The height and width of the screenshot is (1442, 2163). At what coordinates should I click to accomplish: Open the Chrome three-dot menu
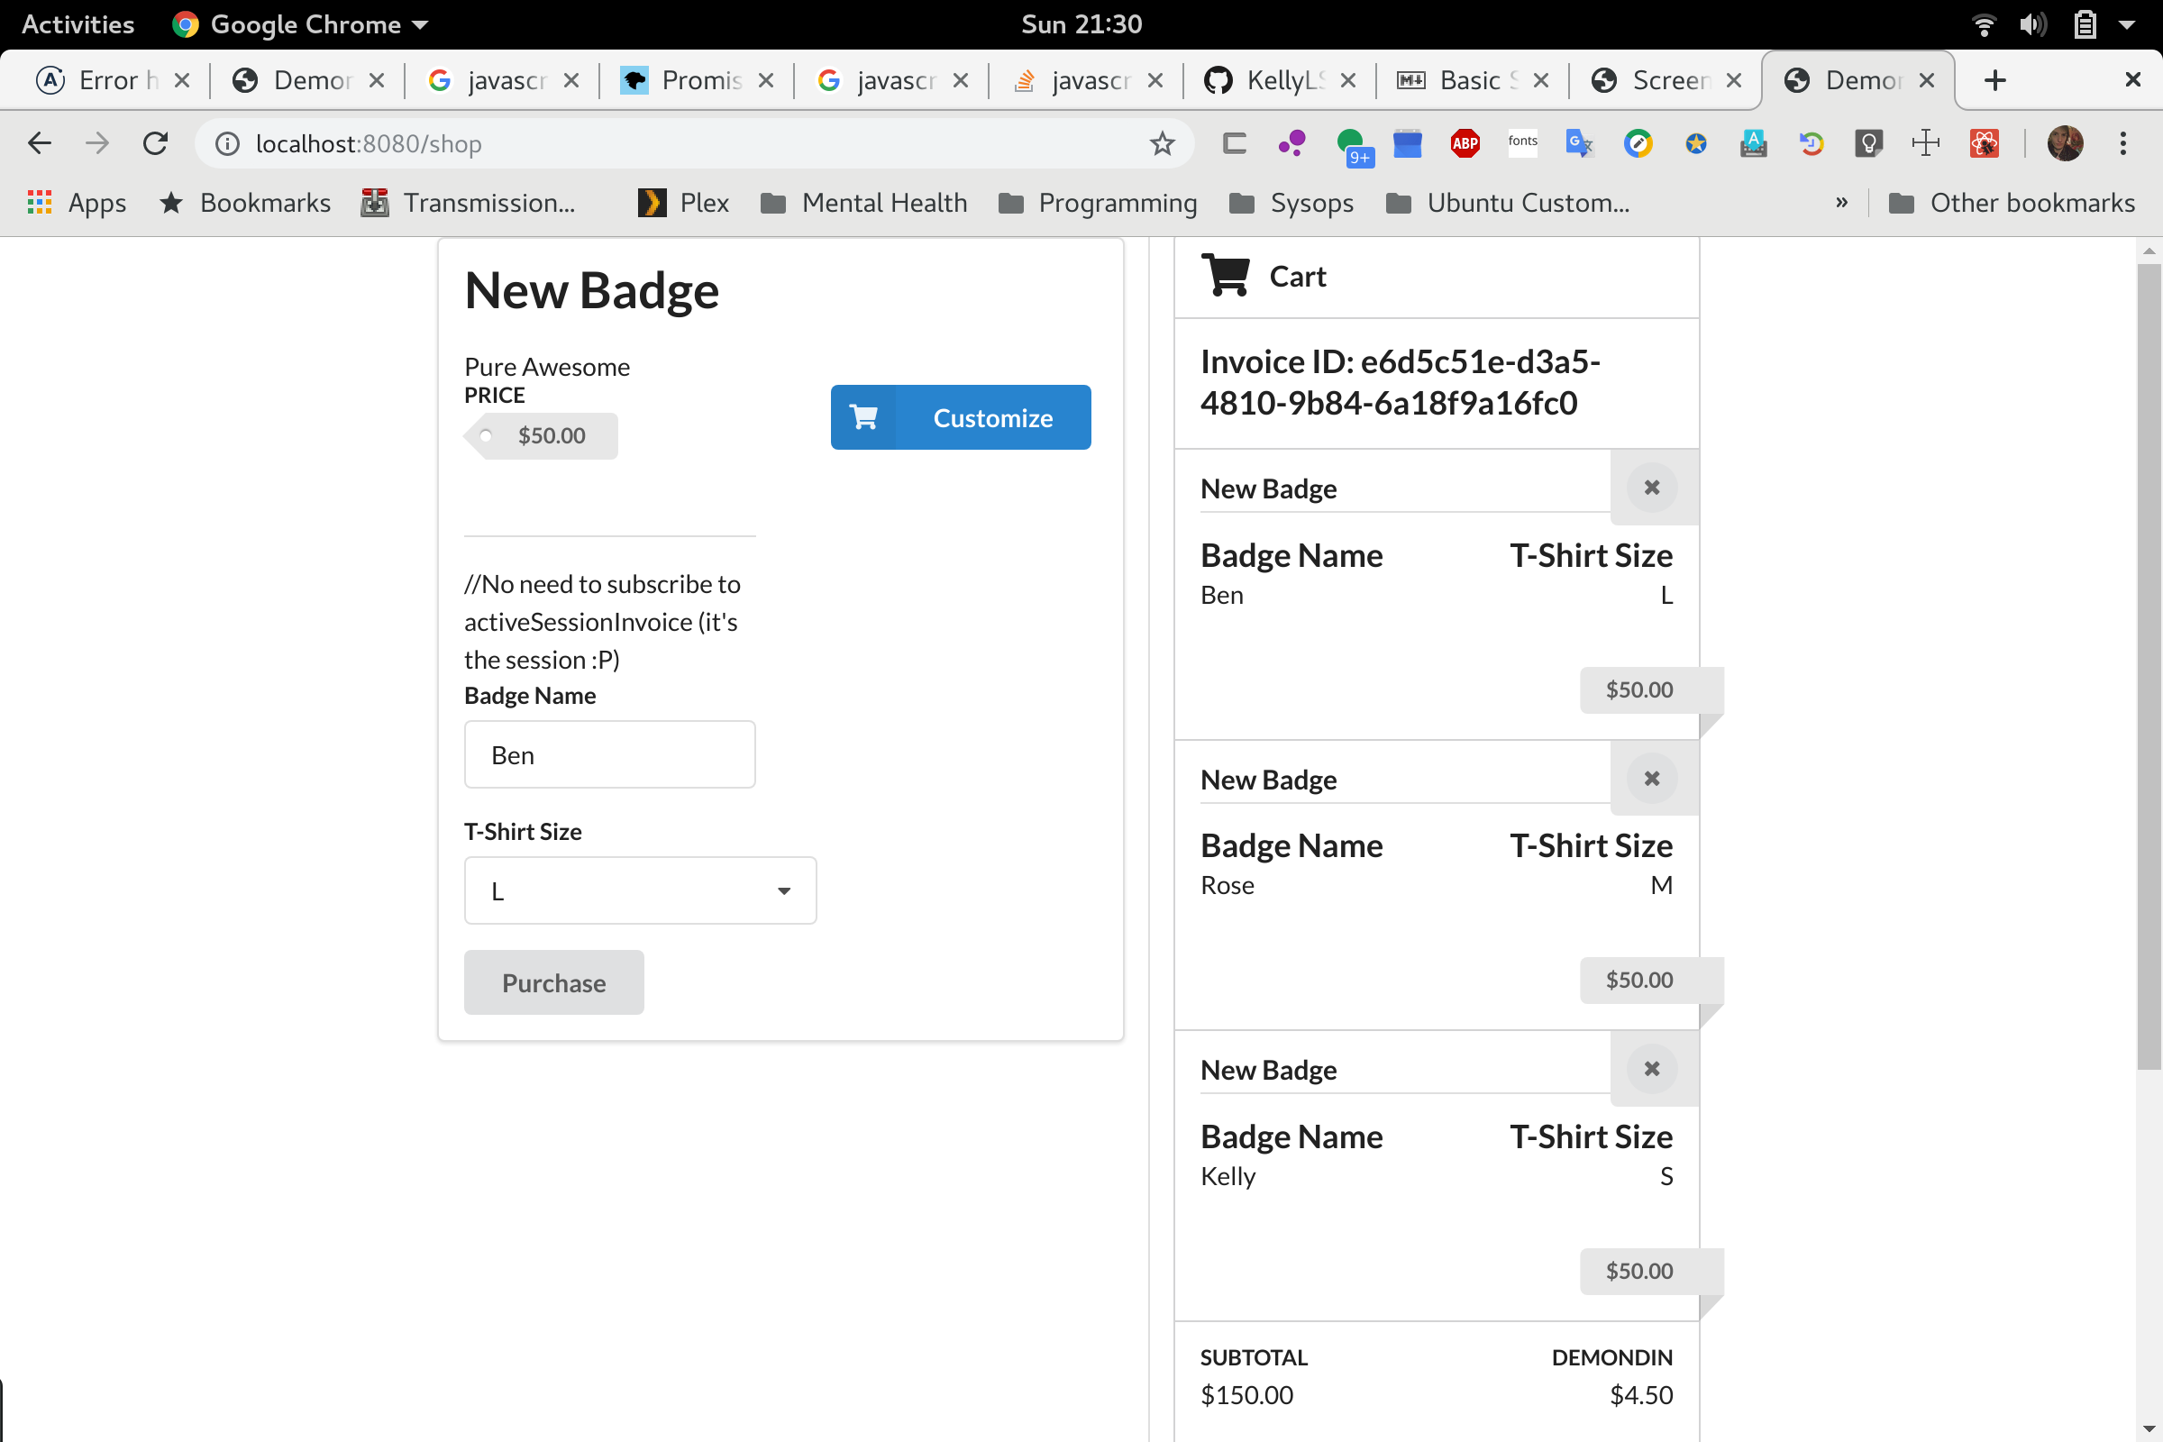pos(2122,143)
